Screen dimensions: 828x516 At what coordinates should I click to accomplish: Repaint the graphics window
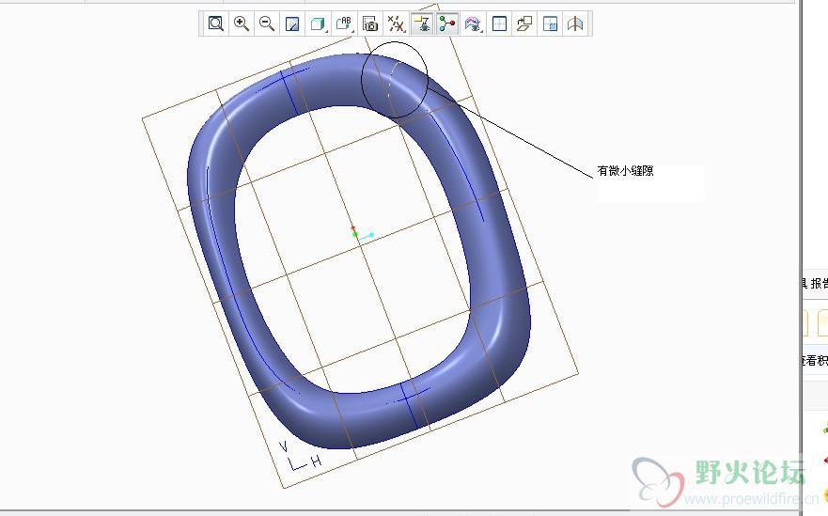(x=292, y=23)
